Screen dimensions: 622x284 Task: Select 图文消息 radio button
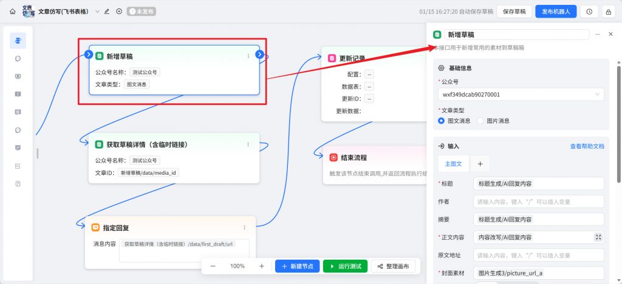441,121
